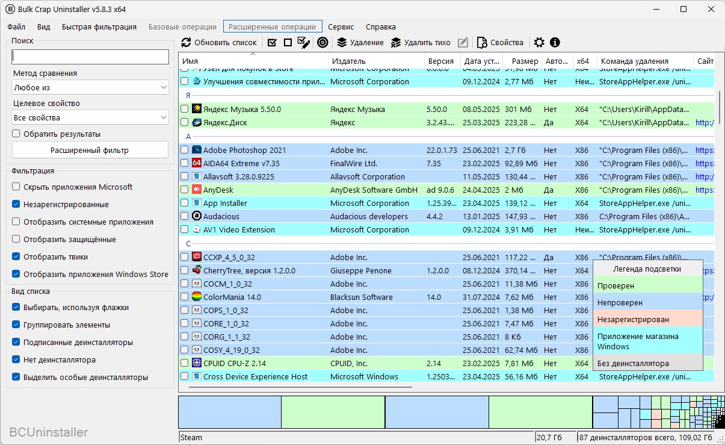Click the CCXP_4_5_0_32 red icon

[196, 257]
